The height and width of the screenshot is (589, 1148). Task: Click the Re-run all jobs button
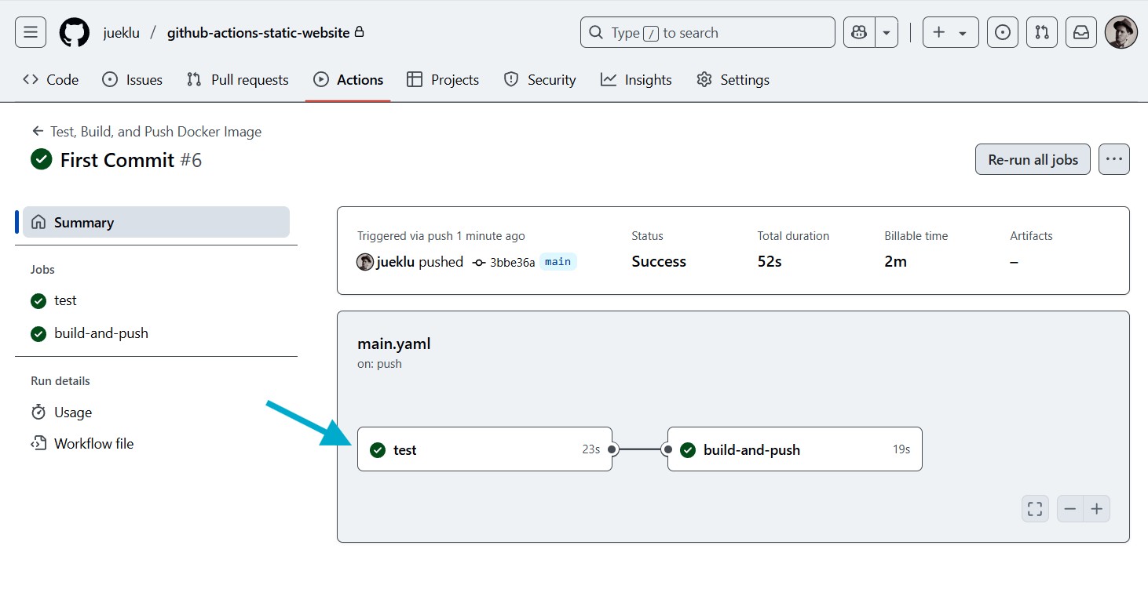click(x=1033, y=159)
